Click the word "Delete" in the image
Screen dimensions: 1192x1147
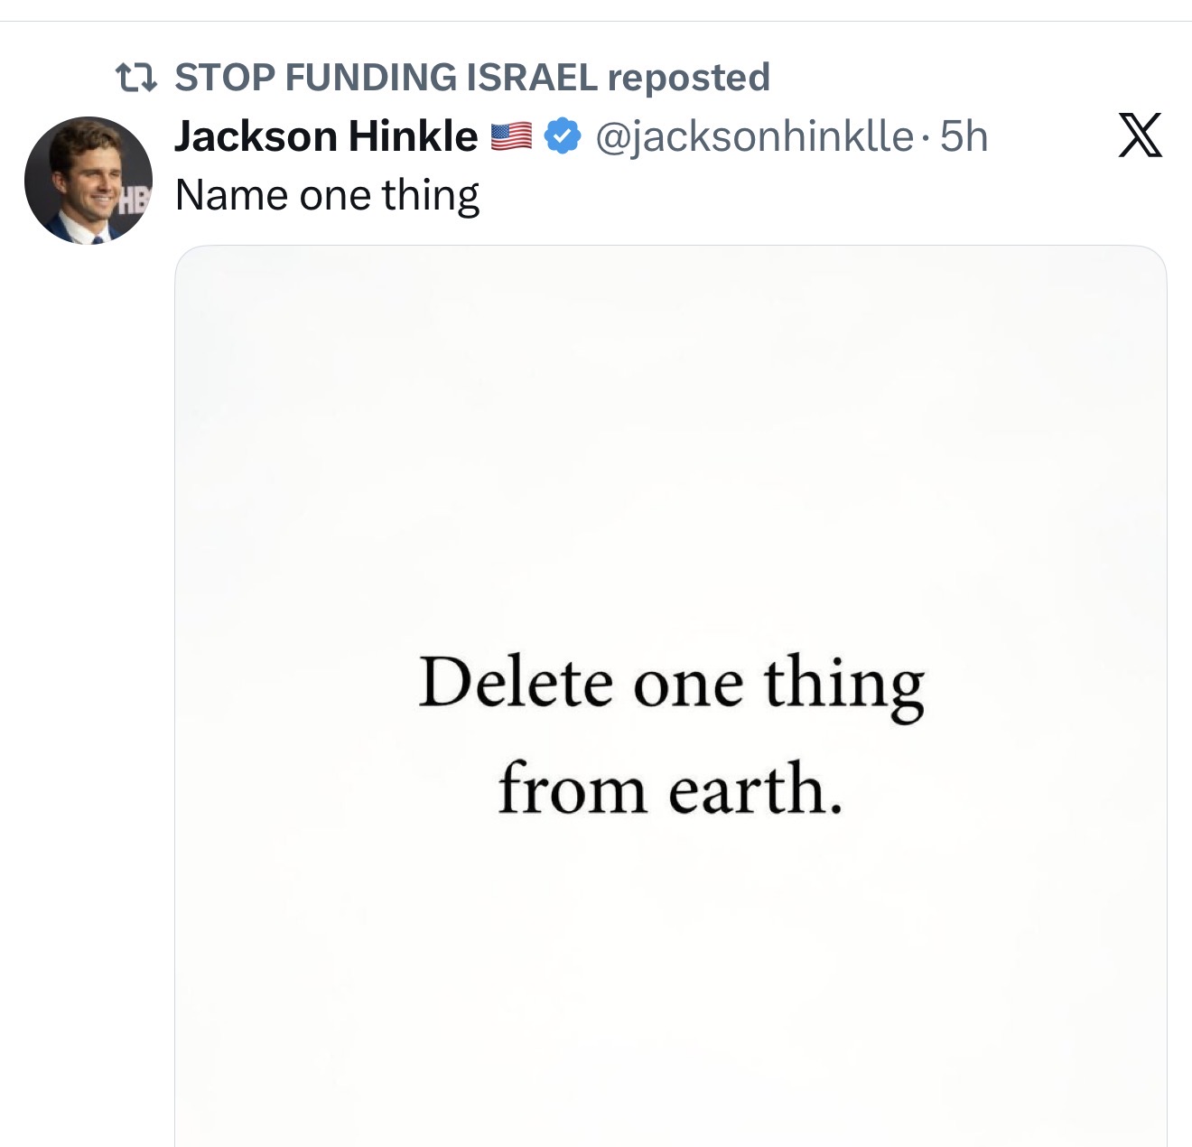[x=516, y=682]
